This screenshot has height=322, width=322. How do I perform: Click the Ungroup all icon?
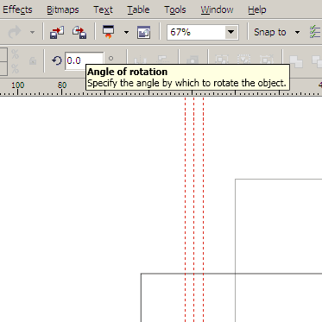266,60
